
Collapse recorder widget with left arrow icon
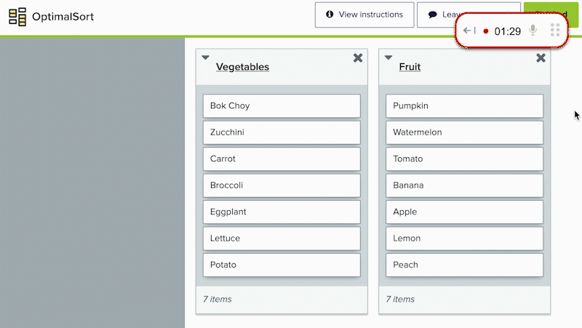pyautogui.click(x=469, y=31)
